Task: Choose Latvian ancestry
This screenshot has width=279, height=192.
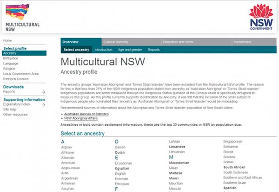Action: coord(174,141)
